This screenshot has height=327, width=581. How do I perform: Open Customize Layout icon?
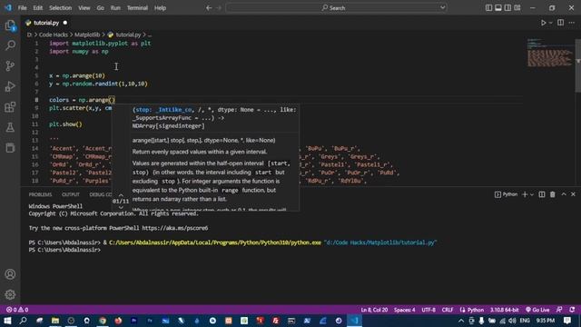517,8
